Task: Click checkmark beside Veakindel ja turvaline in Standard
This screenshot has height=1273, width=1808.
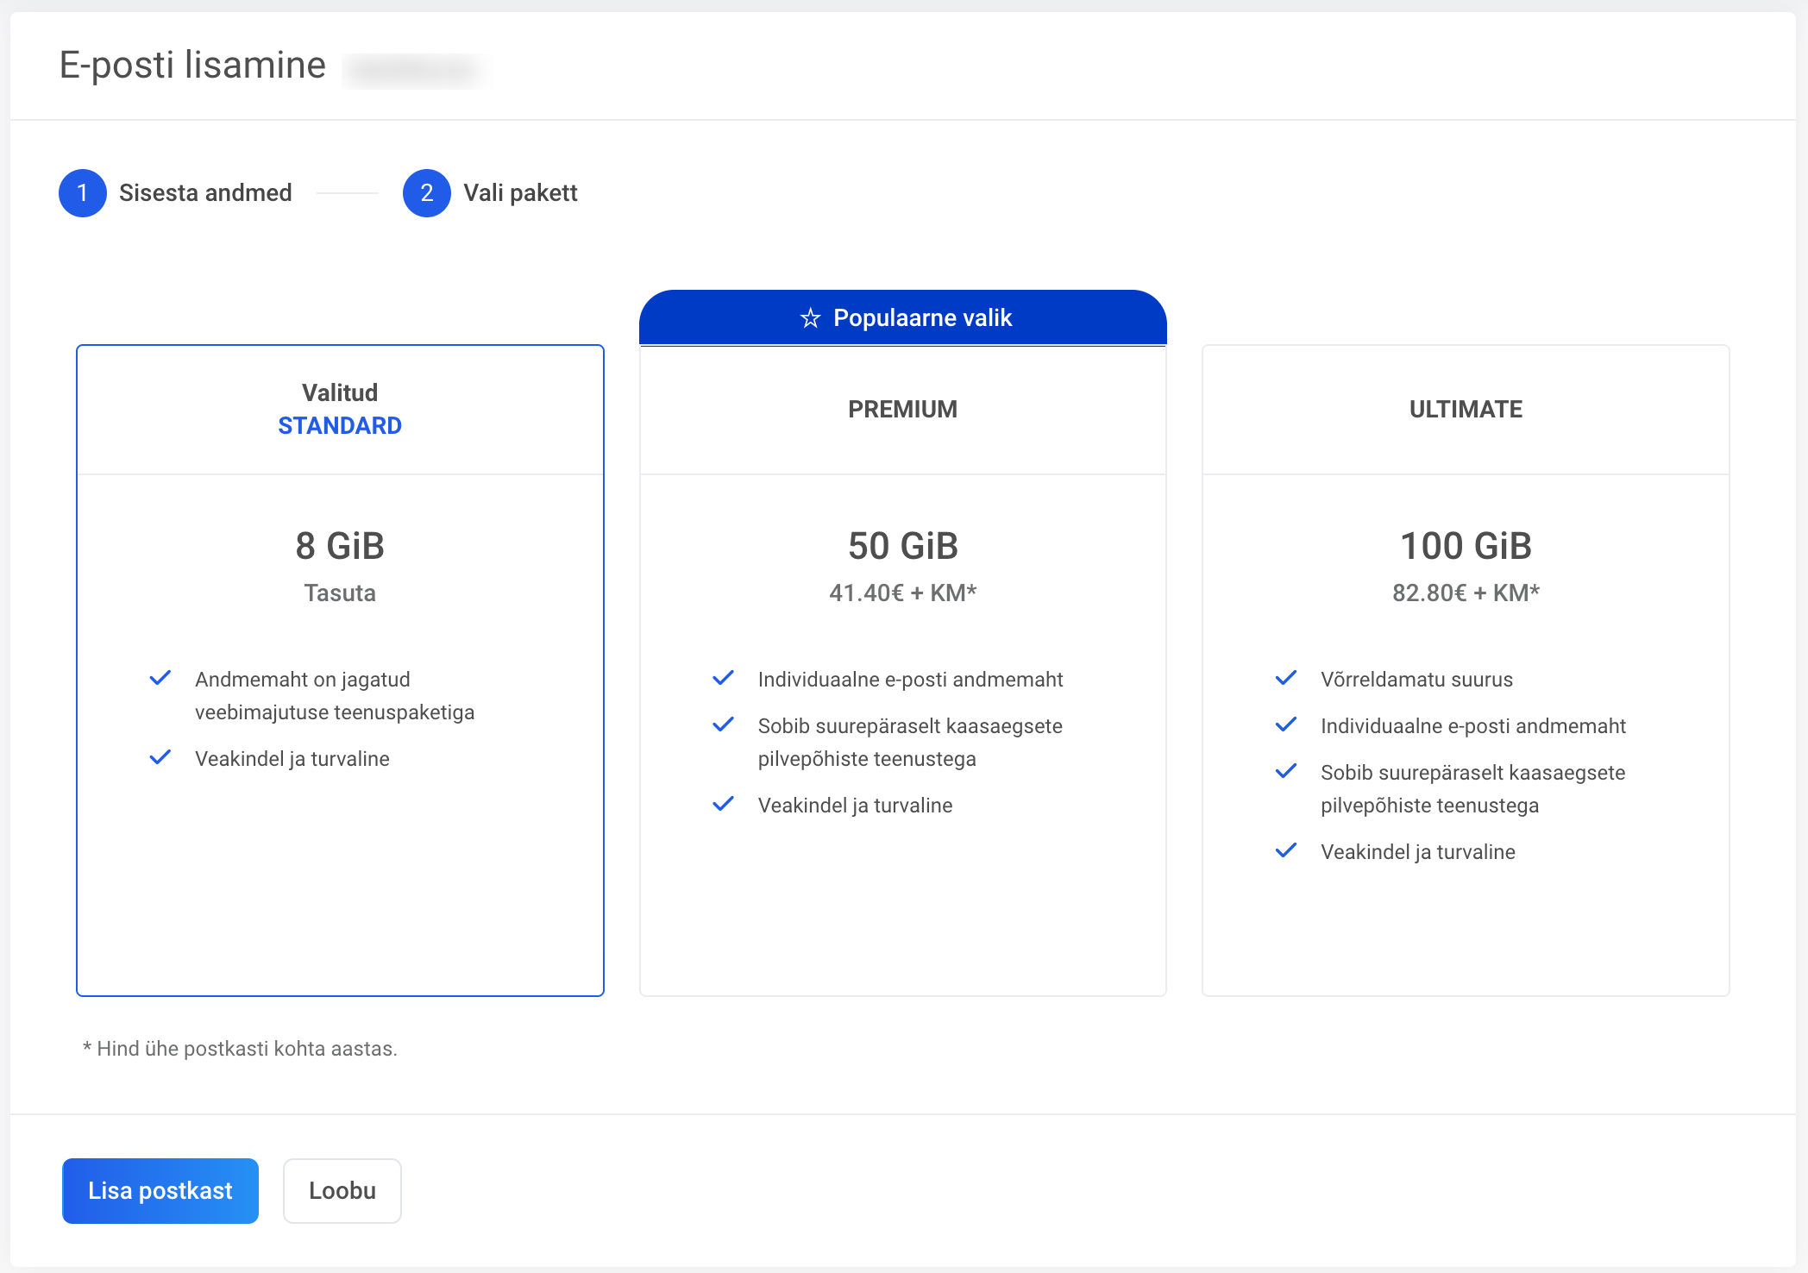Action: pyautogui.click(x=160, y=757)
